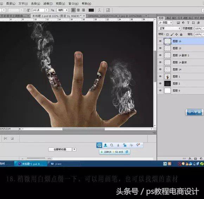Toggle visibility of 图层 14 副本
This screenshot has width=204, height=199.
click(x=160, y=62)
